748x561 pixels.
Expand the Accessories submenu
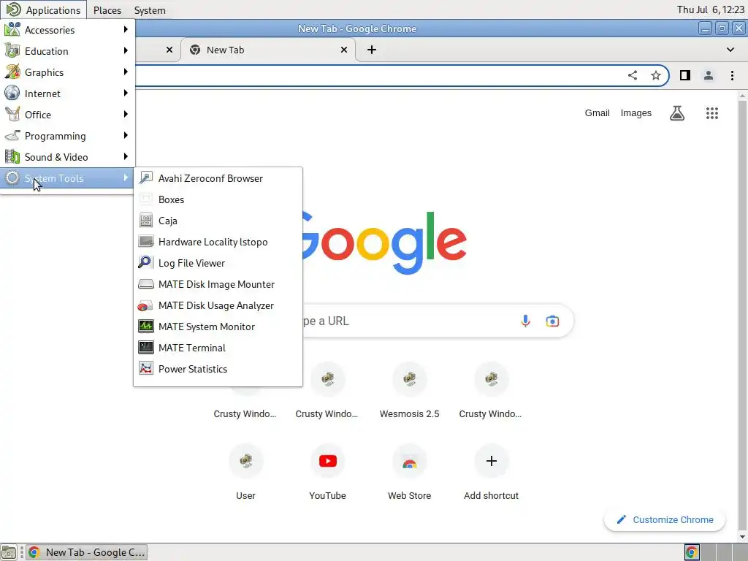click(66, 30)
